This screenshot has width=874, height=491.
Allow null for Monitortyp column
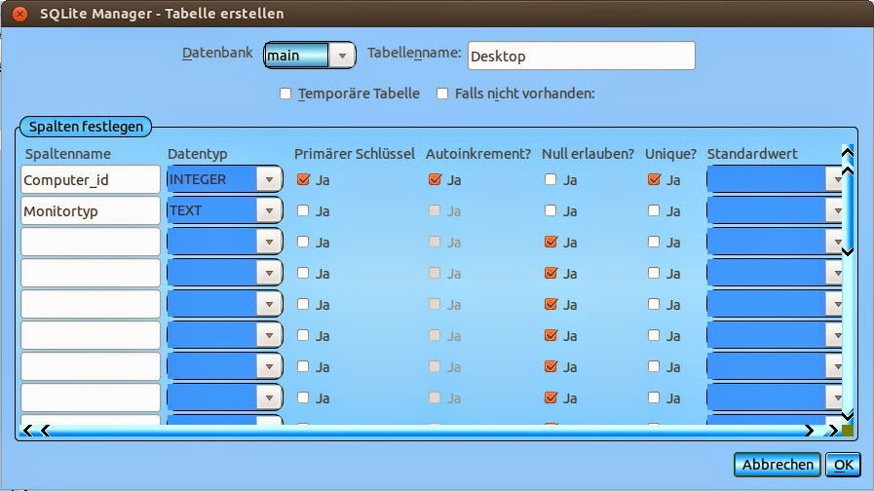pos(551,210)
